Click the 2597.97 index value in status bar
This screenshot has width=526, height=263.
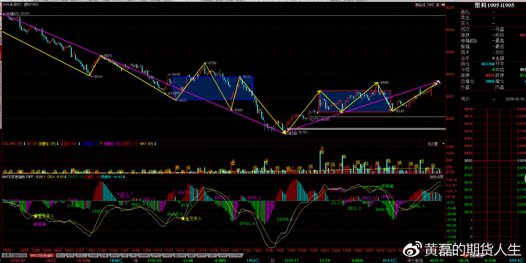click(x=18, y=260)
